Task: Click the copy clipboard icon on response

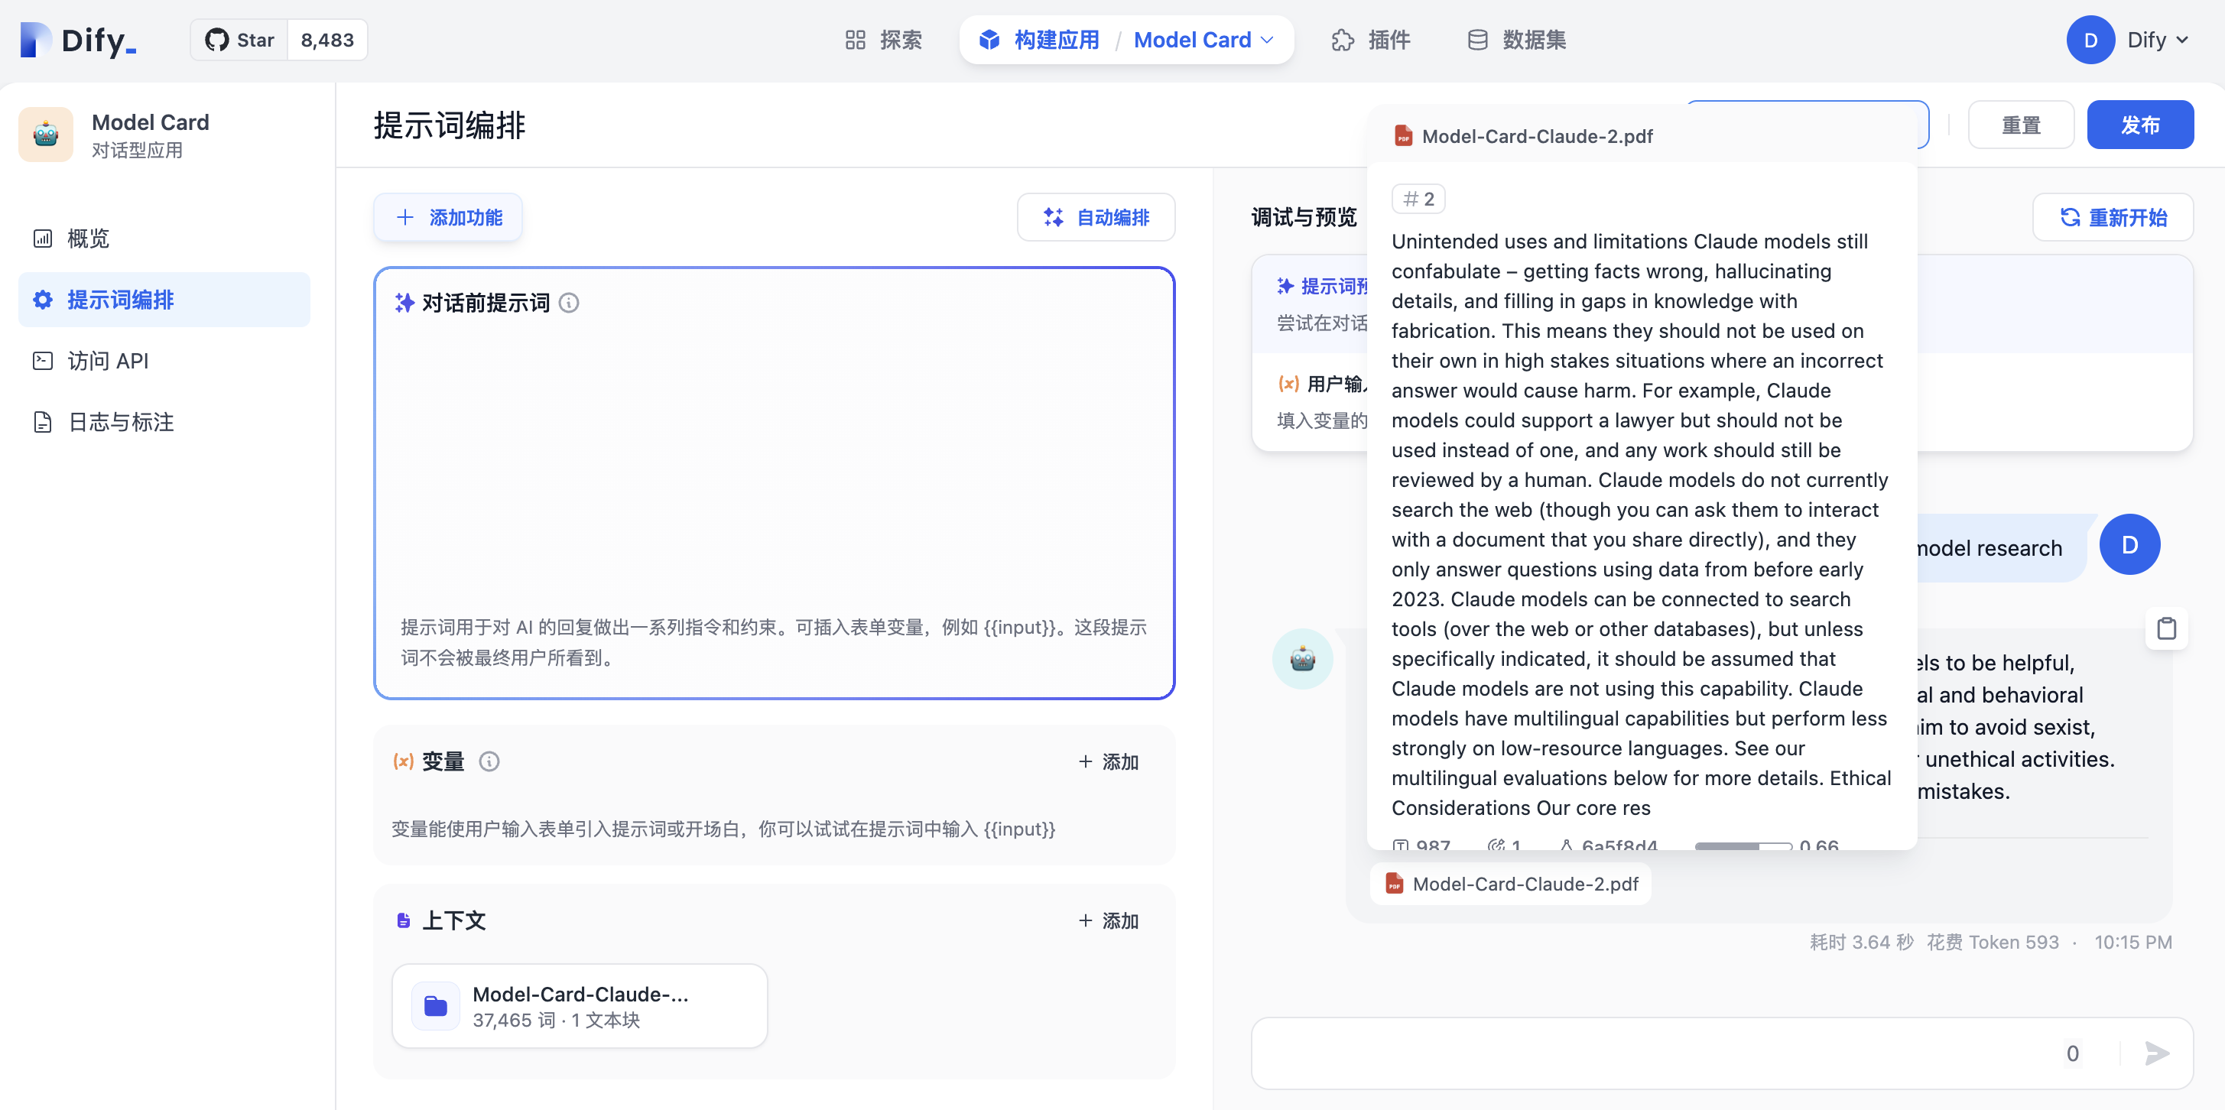Action: click(2165, 628)
